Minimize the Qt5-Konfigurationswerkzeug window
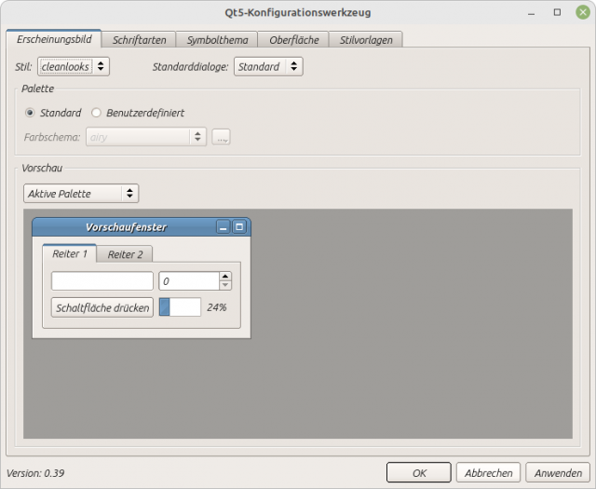596x489 pixels. click(x=532, y=12)
